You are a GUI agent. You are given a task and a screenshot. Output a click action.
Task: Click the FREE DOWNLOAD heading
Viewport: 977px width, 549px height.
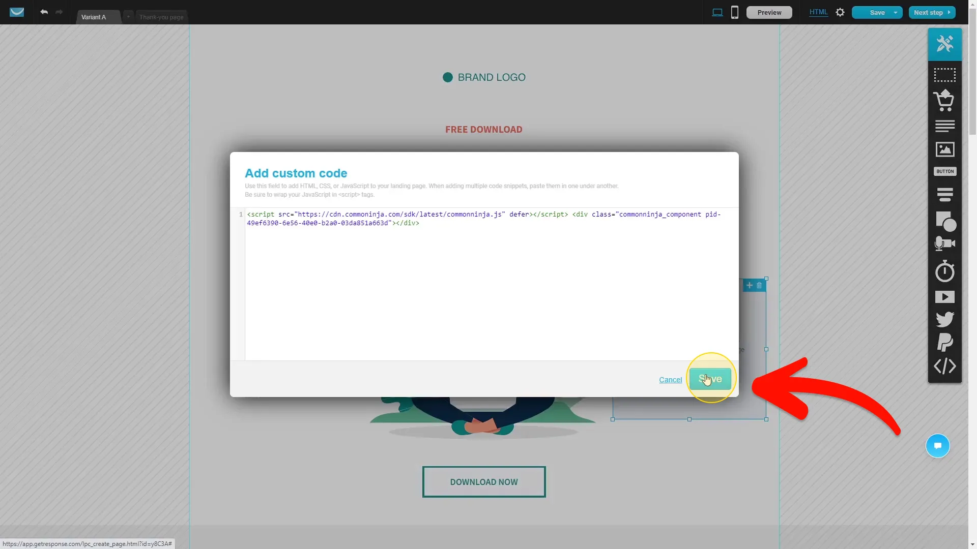click(483, 129)
